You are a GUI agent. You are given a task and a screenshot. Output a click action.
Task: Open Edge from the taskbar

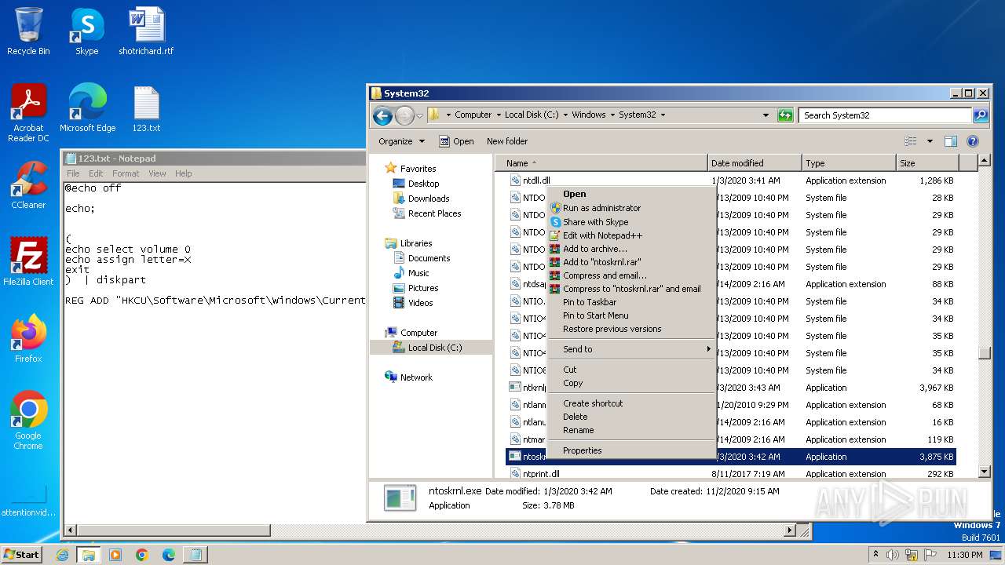tap(168, 555)
